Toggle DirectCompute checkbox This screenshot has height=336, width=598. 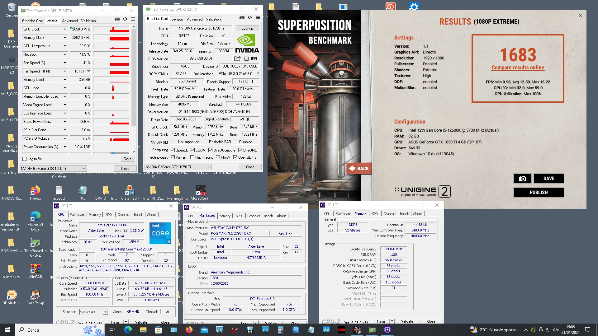[x=210, y=150]
